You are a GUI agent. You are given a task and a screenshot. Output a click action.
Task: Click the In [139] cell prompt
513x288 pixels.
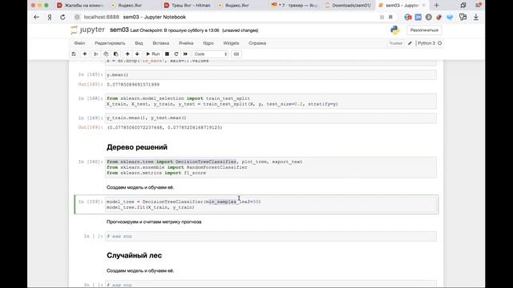click(x=91, y=202)
